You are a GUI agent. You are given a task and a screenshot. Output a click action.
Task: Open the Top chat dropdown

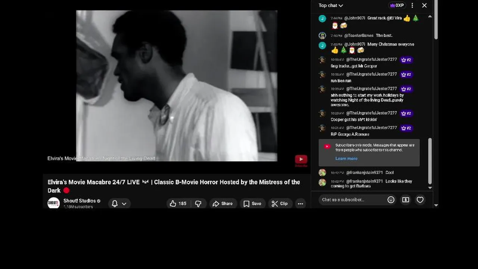pos(330,5)
